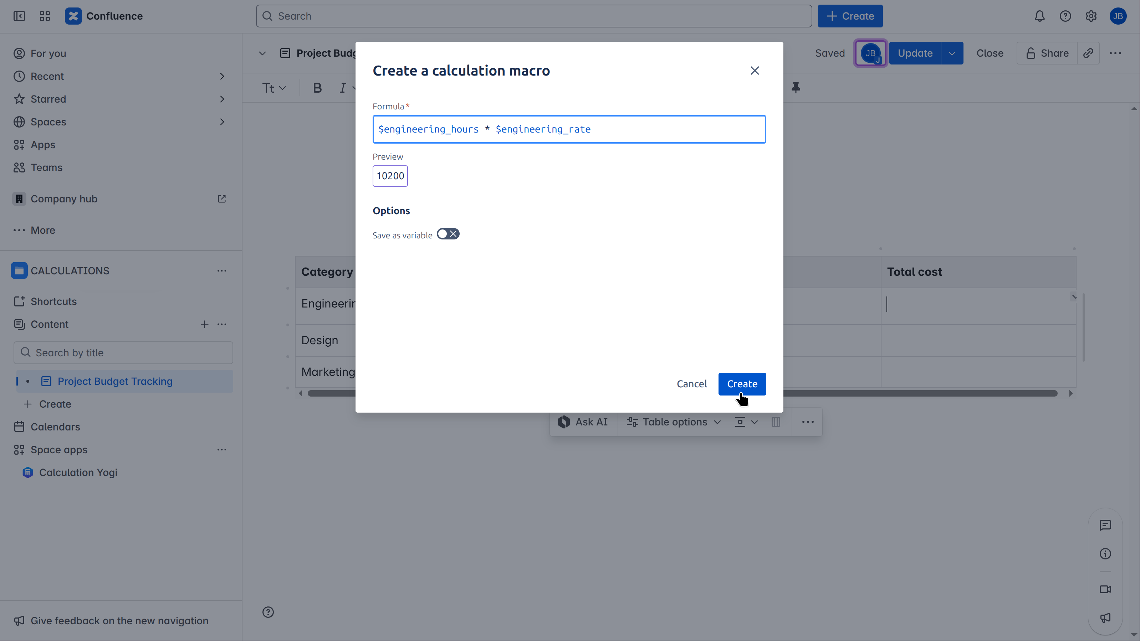Image resolution: width=1140 pixels, height=641 pixels.
Task: Toggle italic formatting in the editor toolbar
Action: tap(343, 88)
